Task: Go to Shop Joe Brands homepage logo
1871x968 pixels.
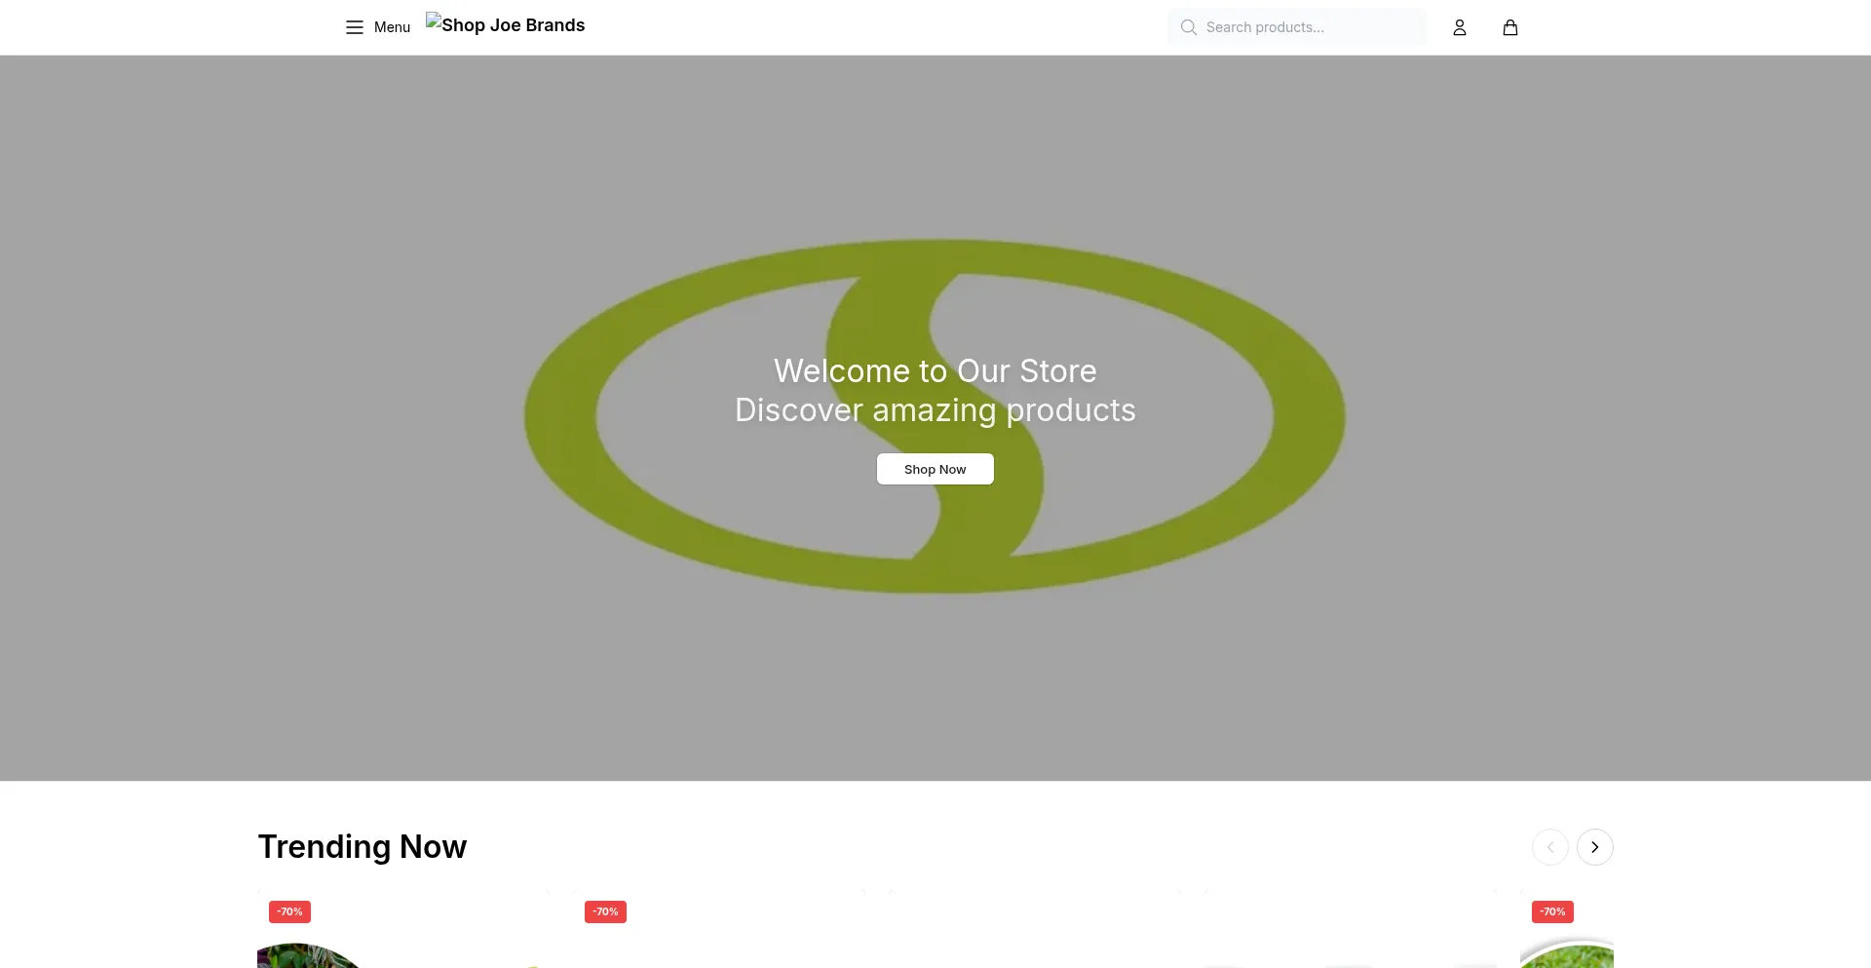Action: coord(505,25)
